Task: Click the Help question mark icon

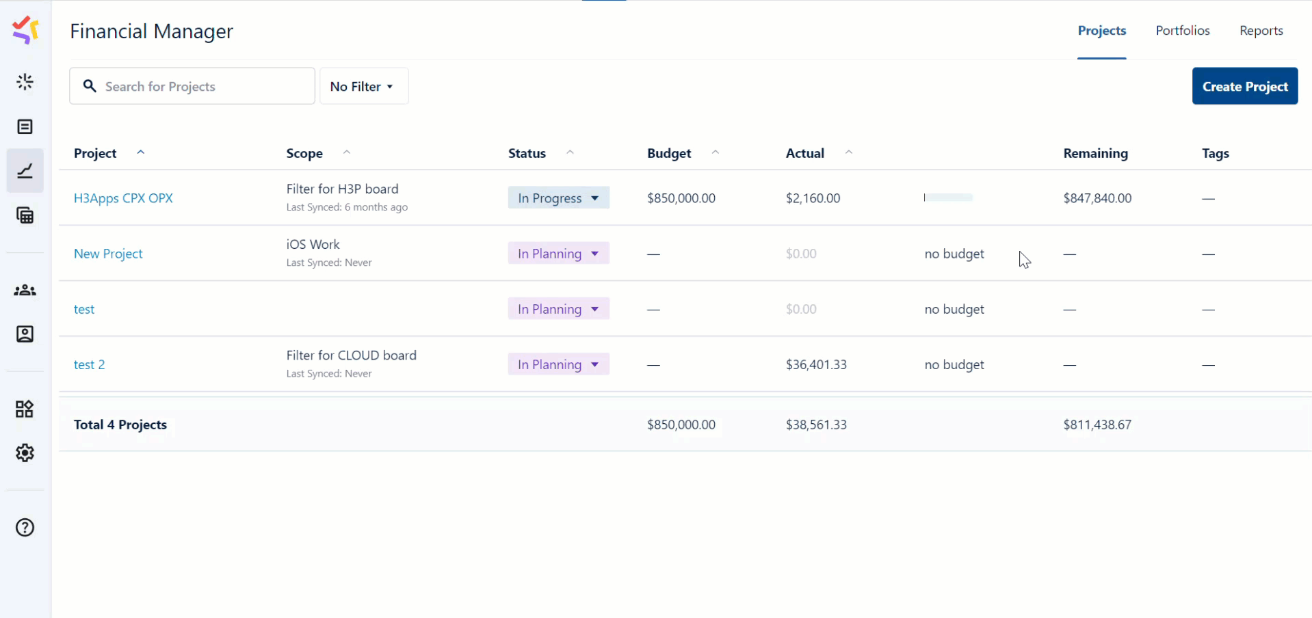Action: click(25, 527)
